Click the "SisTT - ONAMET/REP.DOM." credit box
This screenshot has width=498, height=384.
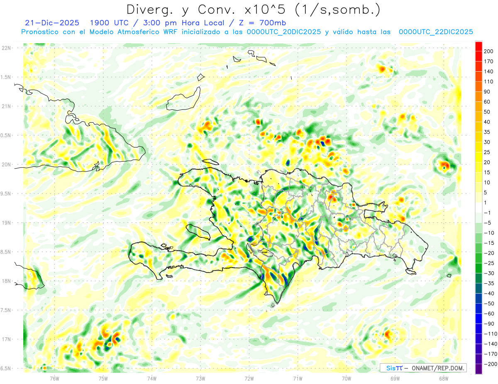pyautogui.click(x=423, y=368)
